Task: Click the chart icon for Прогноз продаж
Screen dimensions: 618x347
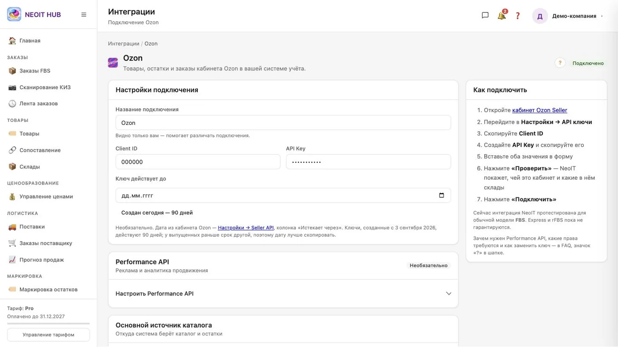Action: point(12,260)
